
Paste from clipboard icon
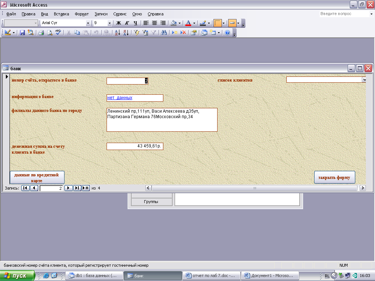pos(86,33)
